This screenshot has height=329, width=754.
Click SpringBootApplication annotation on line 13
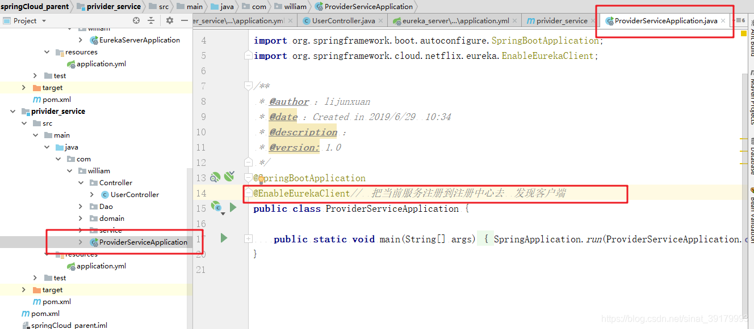coord(309,178)
